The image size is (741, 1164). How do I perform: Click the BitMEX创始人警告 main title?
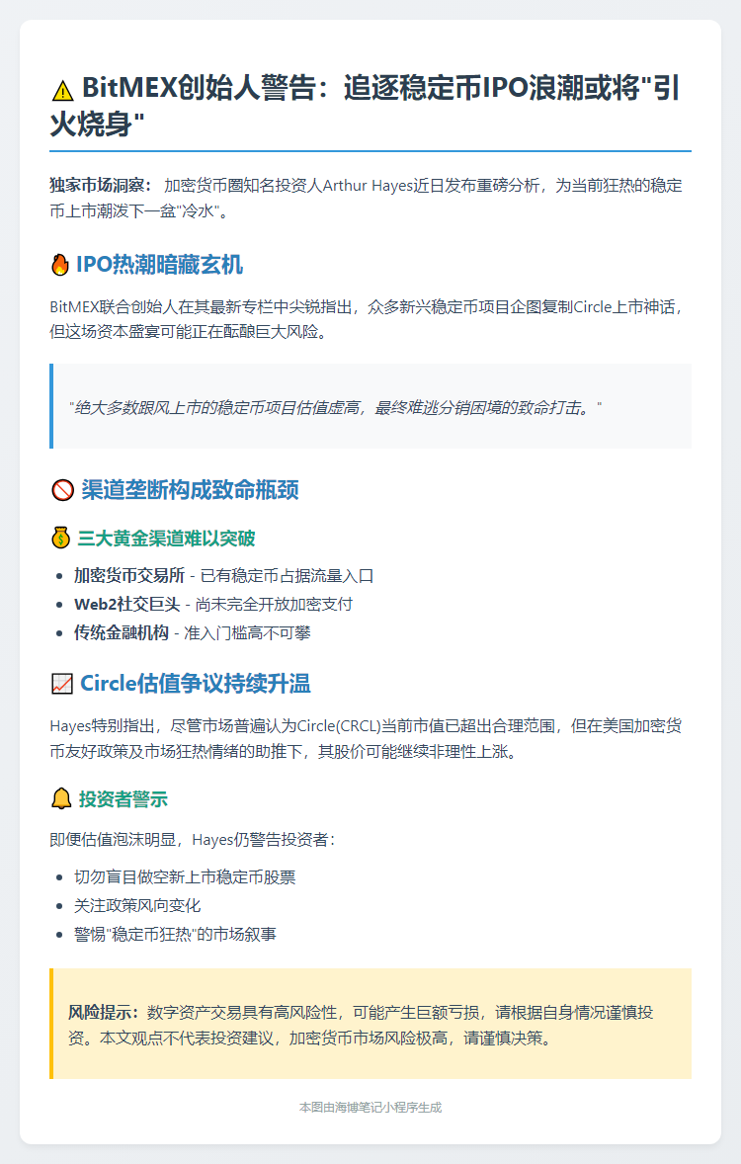[x=365, y=106]
